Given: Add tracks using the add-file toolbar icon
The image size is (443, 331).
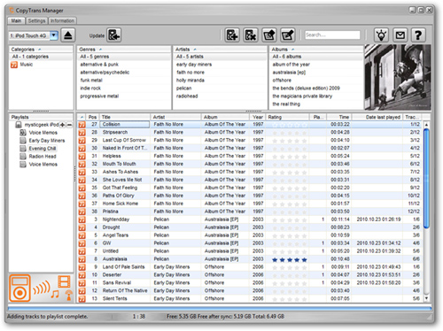Looking at the screenshot, I should (232, 35).
